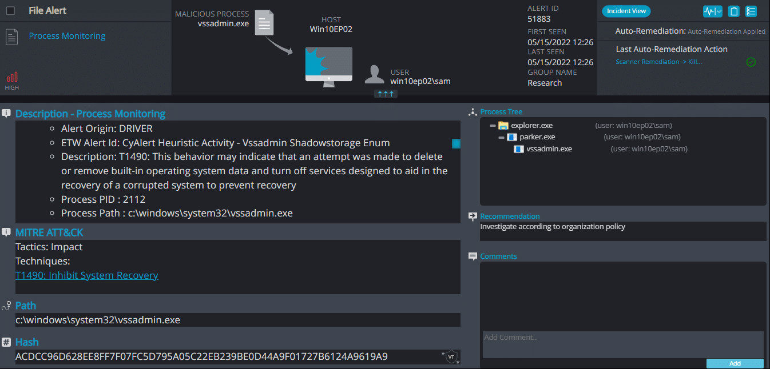Select parker.exe in the process tree
Screen dimensions: 770x369
537,137
